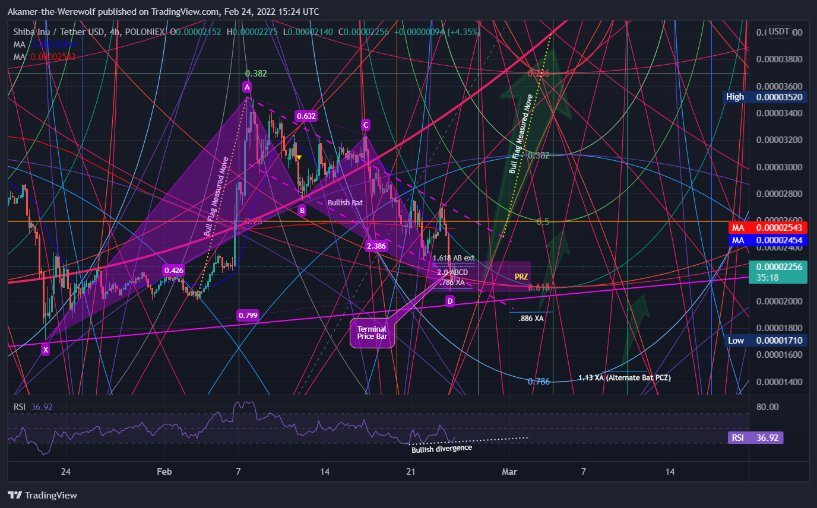Select pattern point B marker
The width and height of the screenshot is (817, 508).
tap(302, 209)
